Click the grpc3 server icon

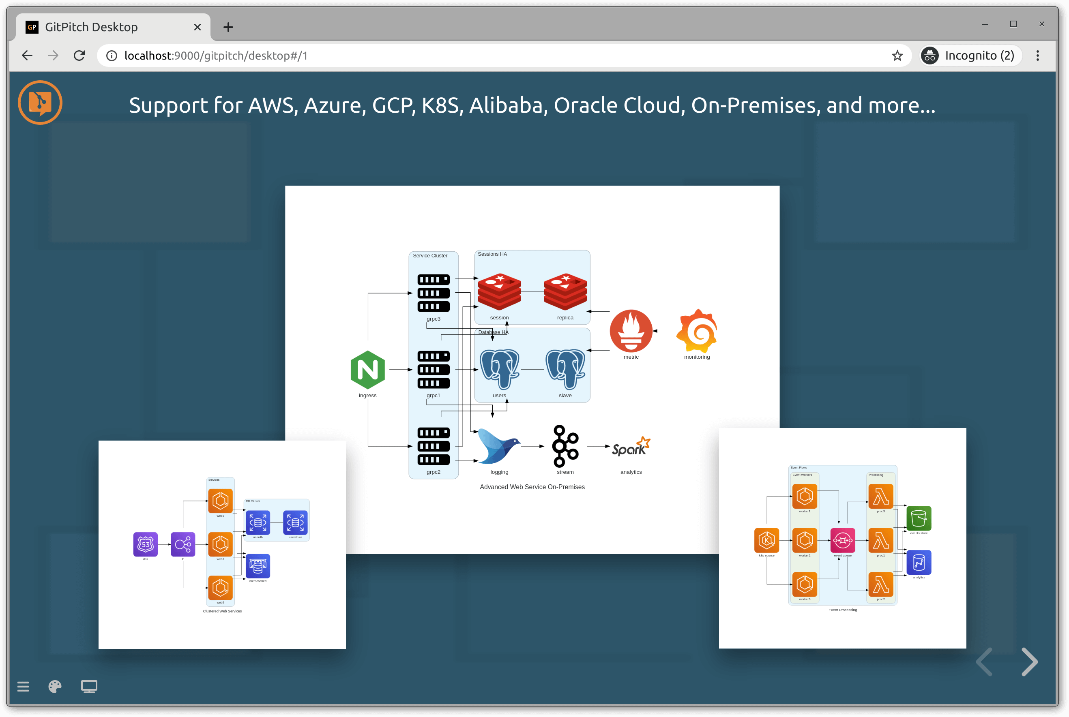(433, 293)
